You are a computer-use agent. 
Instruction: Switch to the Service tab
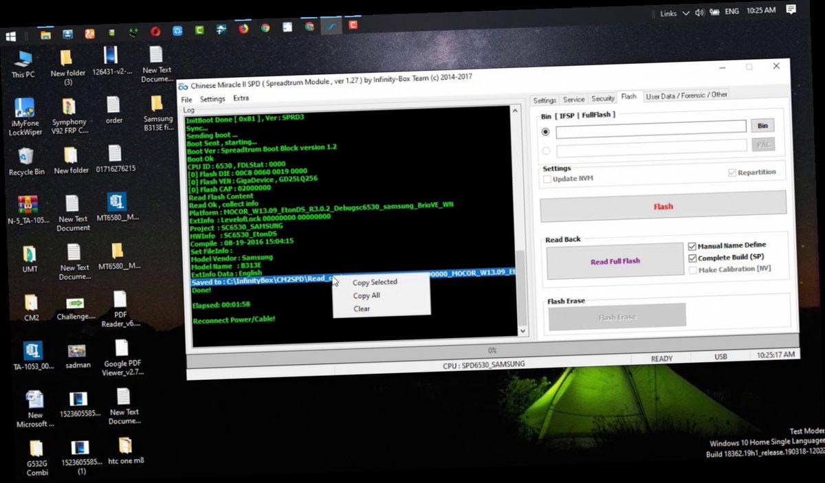tap(573, 100)
